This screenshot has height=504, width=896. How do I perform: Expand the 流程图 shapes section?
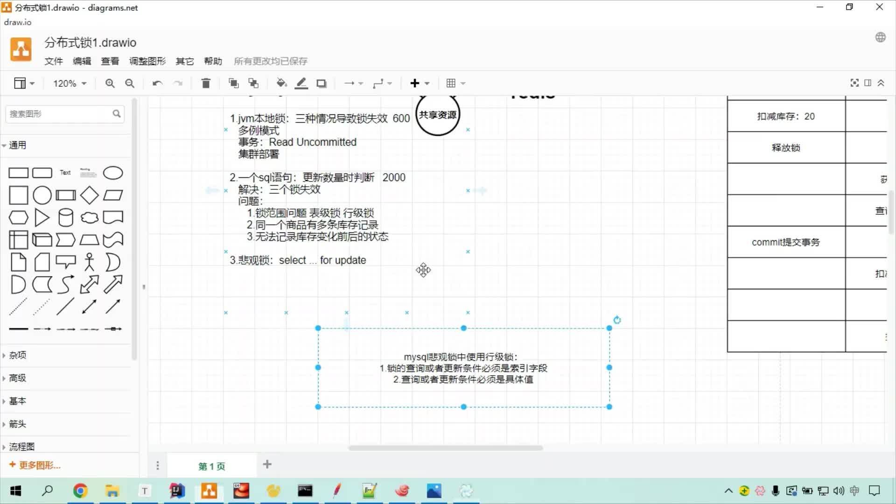tap(65, 447)
